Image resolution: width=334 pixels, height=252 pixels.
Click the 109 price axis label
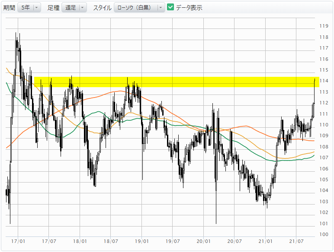point(324,135)
